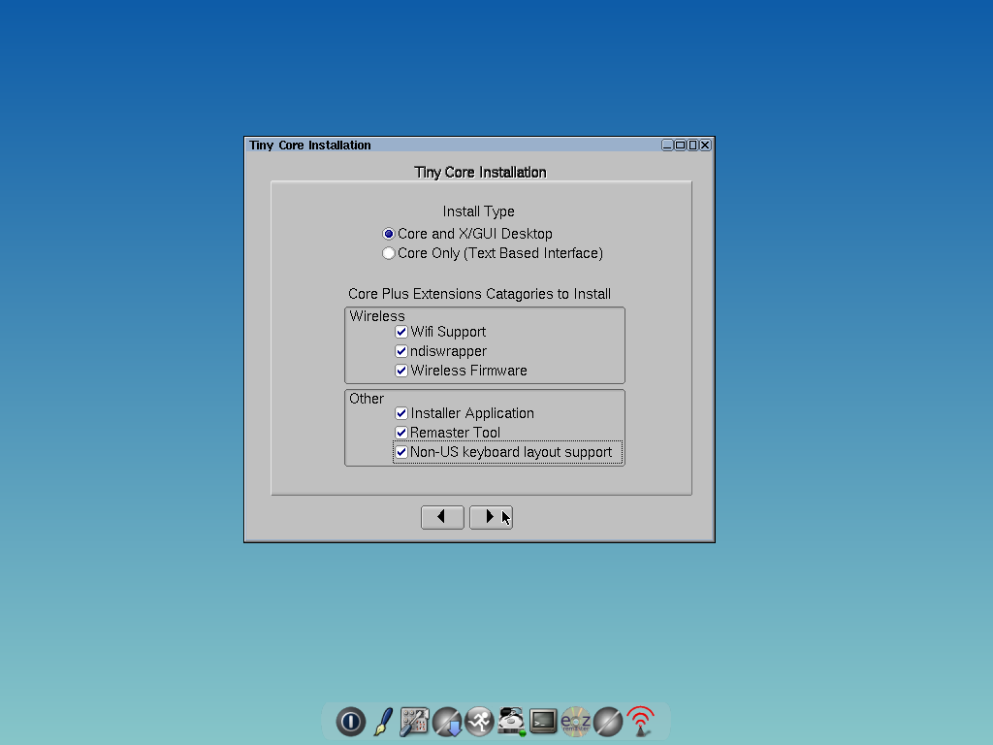993x745 pixels.
Task: Disable the Remaster Tool option
Action: coord(400,432)
